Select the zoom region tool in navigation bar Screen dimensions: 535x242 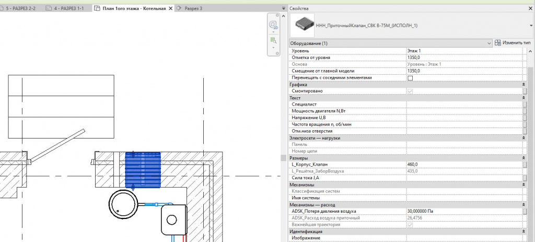[273, 40]
